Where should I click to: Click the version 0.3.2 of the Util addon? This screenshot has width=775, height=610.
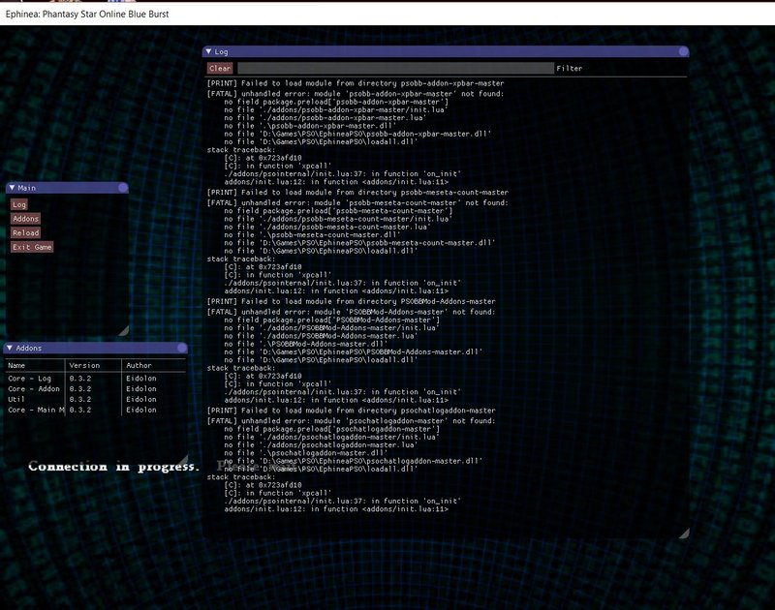[x=80, y=399]
